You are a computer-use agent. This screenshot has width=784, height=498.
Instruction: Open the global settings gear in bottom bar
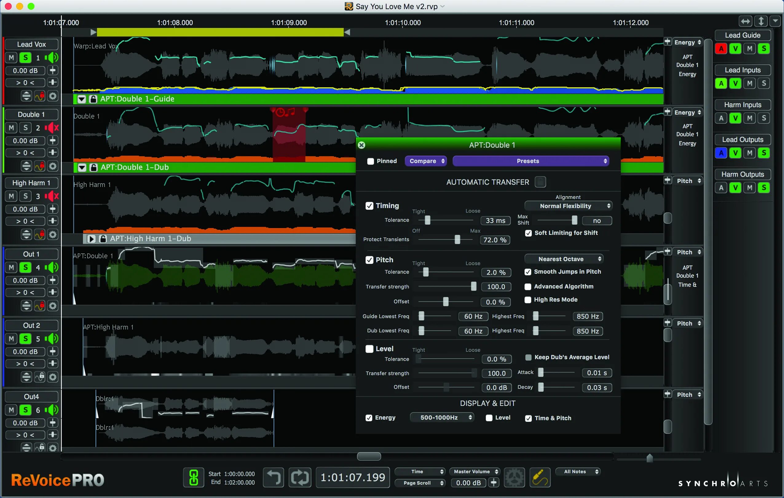click(514, 477)
